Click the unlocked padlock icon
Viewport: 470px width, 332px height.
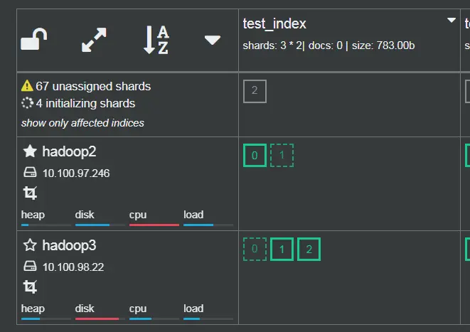coord(34,39)
